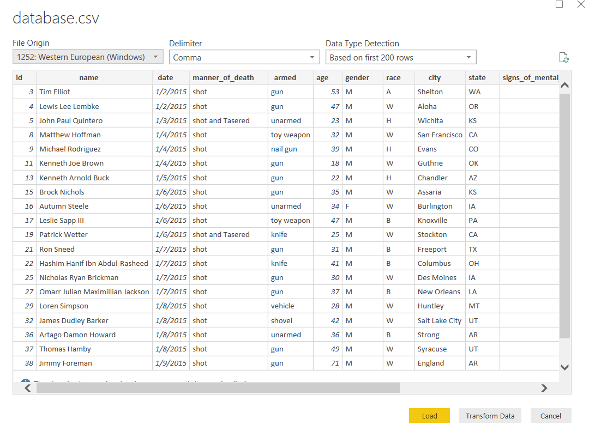Image resolution: width=589 pixels, height=431 pixels.
Task: Click the name cell Kenneth Joe Brown
Action: pos(94,163)
